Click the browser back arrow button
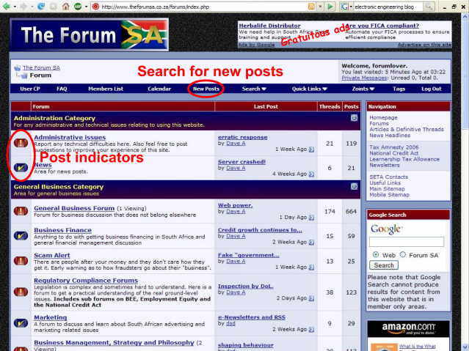Image resolution: width=469 pixels, height=351 pixels. pyautogui.click(x=7, y=7)
